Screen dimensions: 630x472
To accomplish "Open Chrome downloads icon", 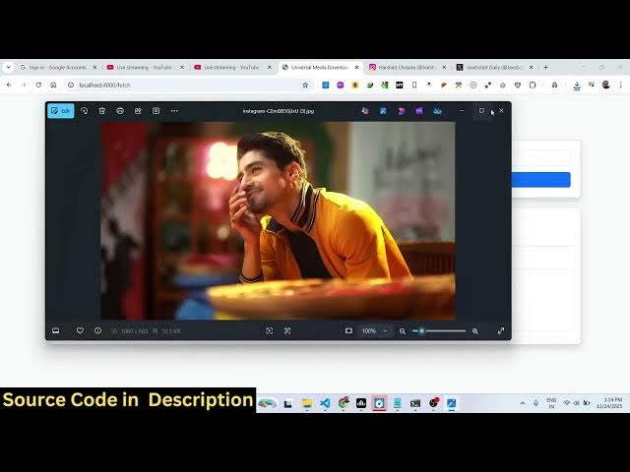I will (577, 86).
